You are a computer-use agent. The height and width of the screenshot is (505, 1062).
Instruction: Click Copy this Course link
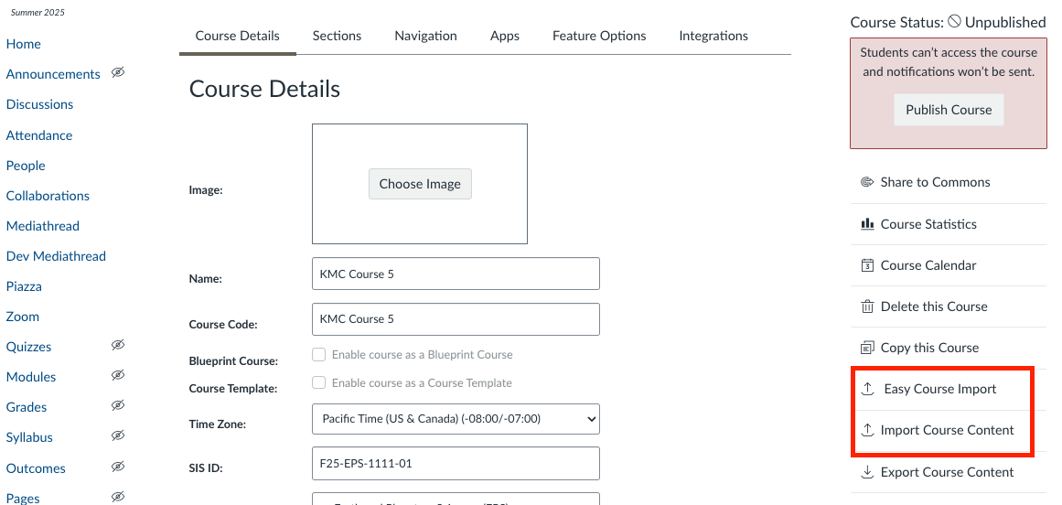tap(930, 348)
